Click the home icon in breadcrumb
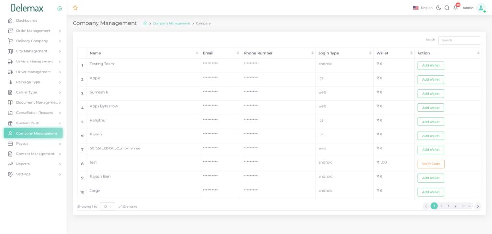 (x=145, y=23)
